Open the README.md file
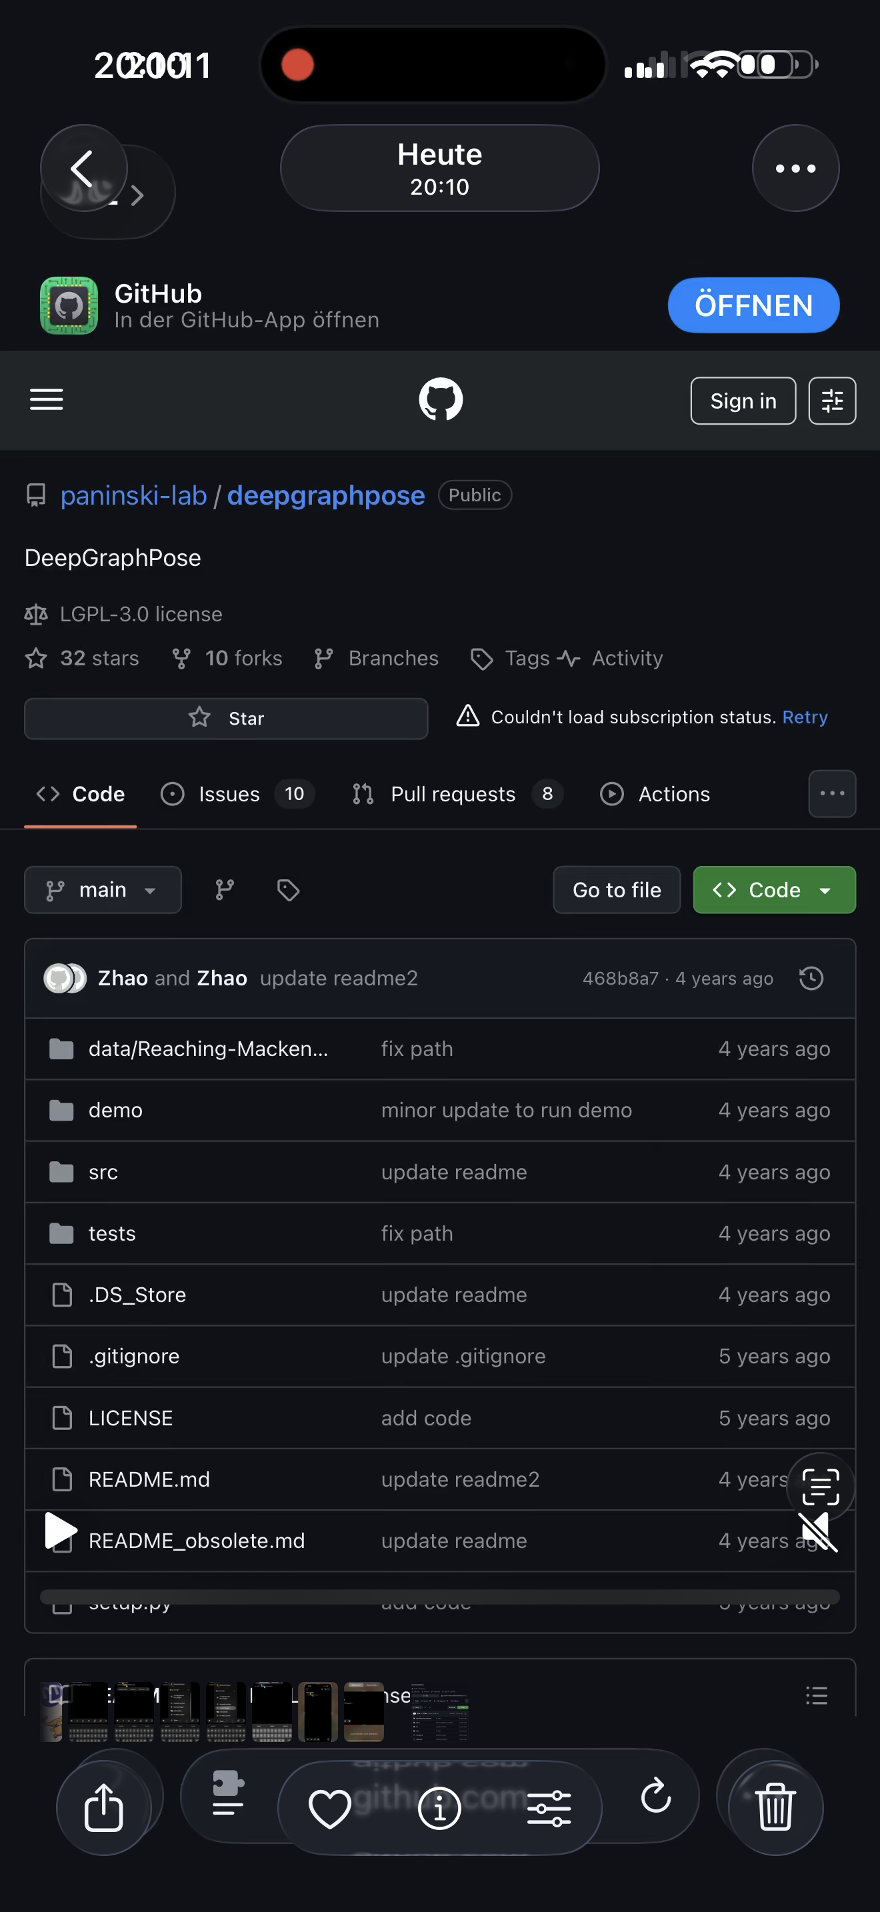The height and width of the screenshot is (1912, 880). click(x=149, y=1479)
